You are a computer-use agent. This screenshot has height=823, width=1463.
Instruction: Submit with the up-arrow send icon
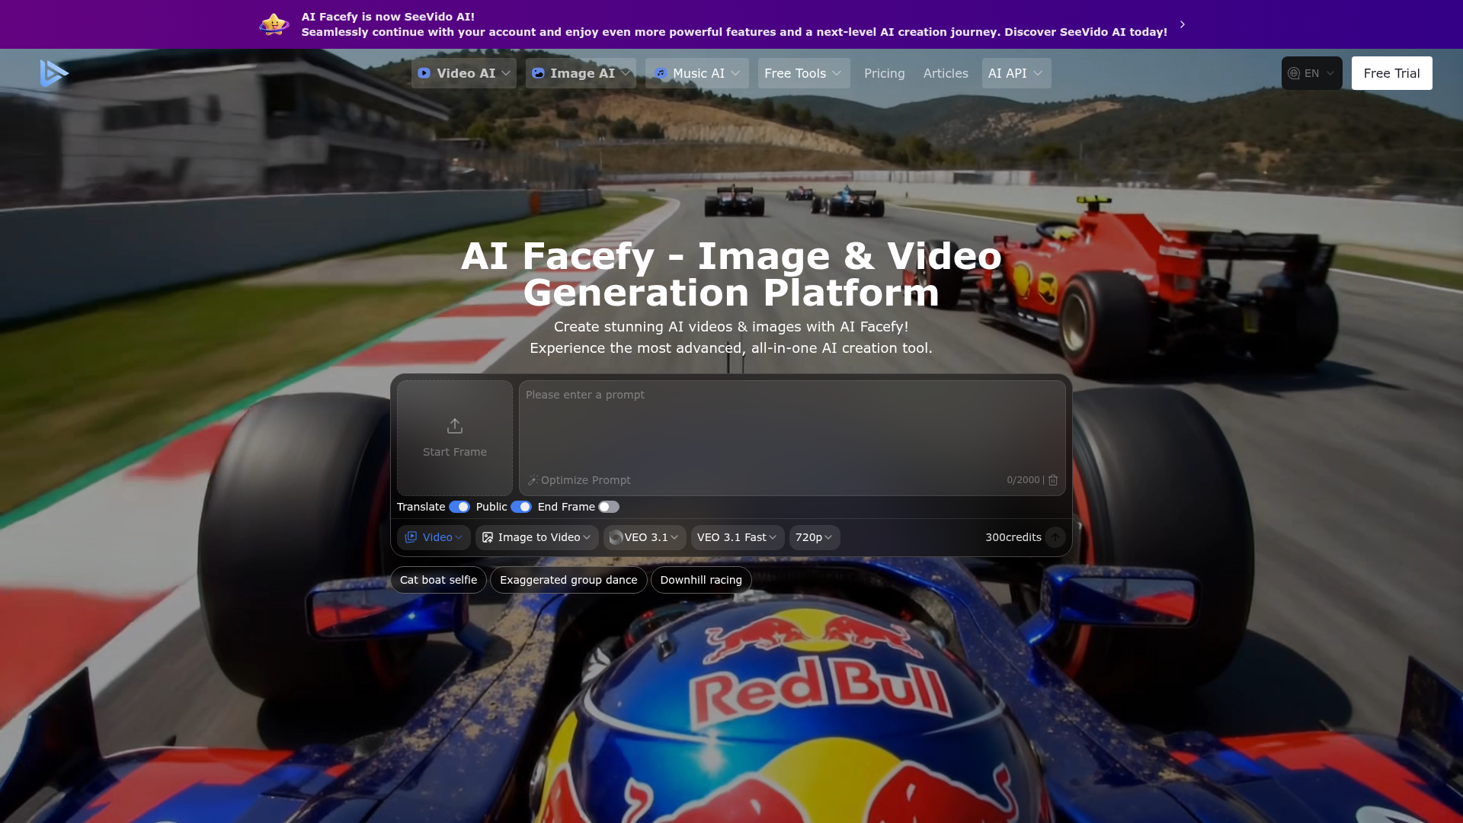(1055, 537)
